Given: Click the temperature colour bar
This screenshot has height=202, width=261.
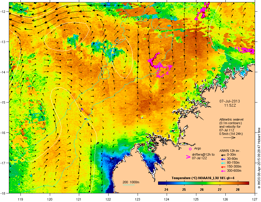Looking at the screenshot, I should click(203, 183).
